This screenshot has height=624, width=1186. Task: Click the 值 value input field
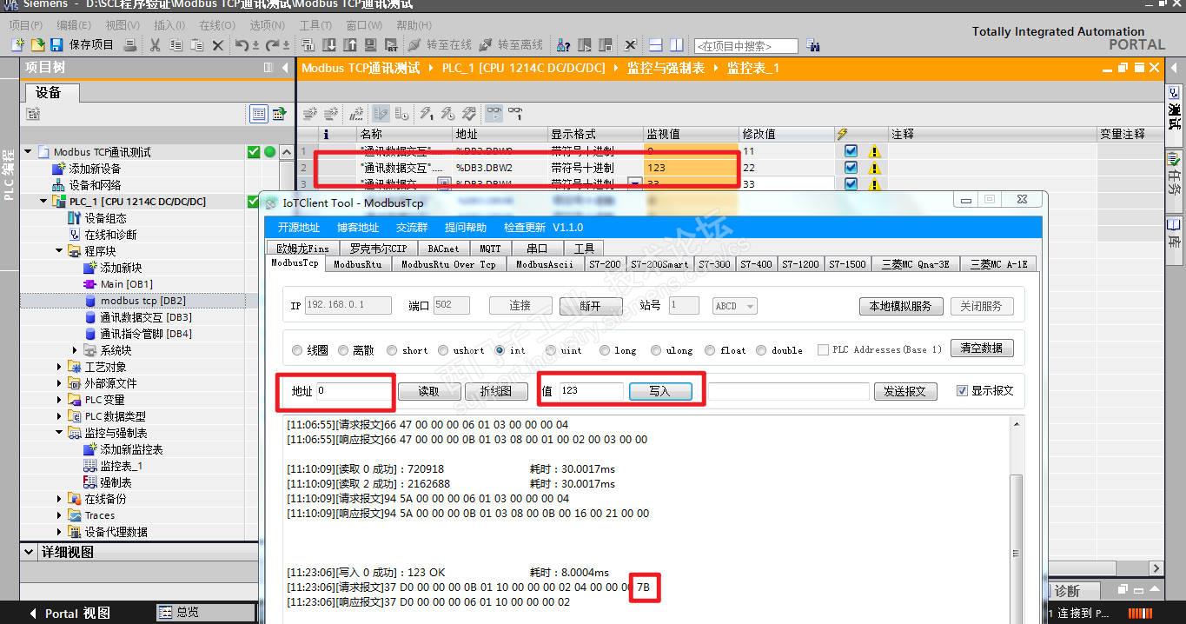tap(590, 391)
